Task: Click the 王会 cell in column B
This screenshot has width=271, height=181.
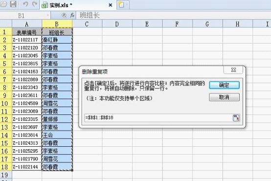Action: pyautogui.click(x=57, y=135)
